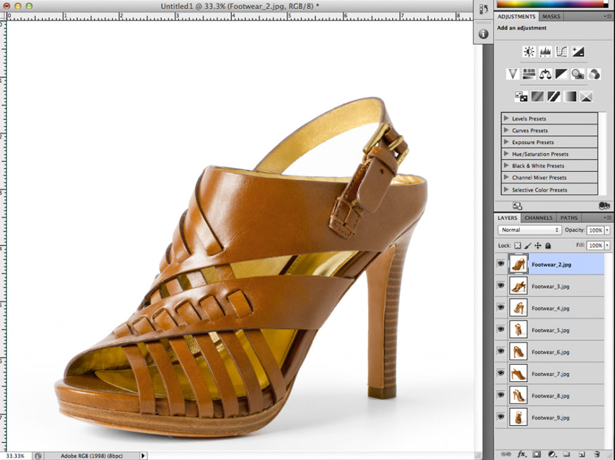Screen dimensions: 615x460
Task: Expand Hue/Saturation Presets
Action: pos(507,154)
